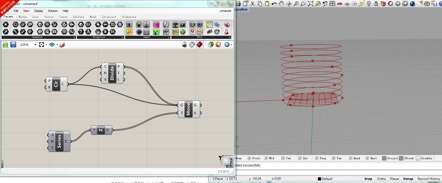This screenshot has width=442, height=183.
Task: Open the 125% zoom level dropdown
Action: tap(35, 45)
